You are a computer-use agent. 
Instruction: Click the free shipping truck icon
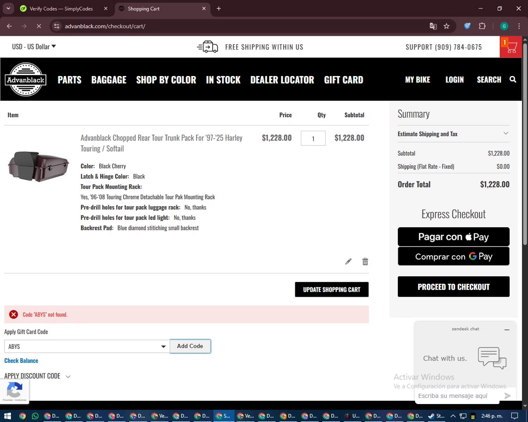pos(208,47)
